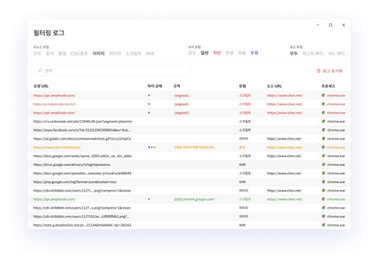The image size is (378, 264).
Task: Filter load type by 퍼스트 파티
Action: [x=312, y=53]
